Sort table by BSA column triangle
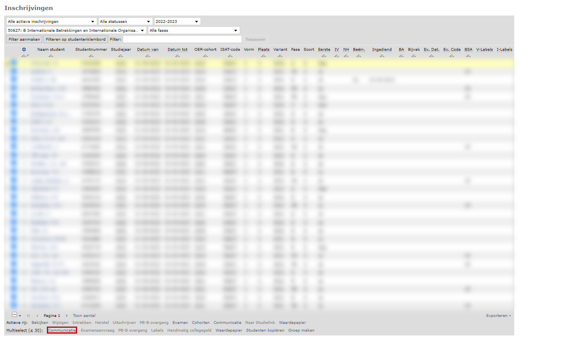The height and width of the screenshot is (344, 565). pos(468,56)
